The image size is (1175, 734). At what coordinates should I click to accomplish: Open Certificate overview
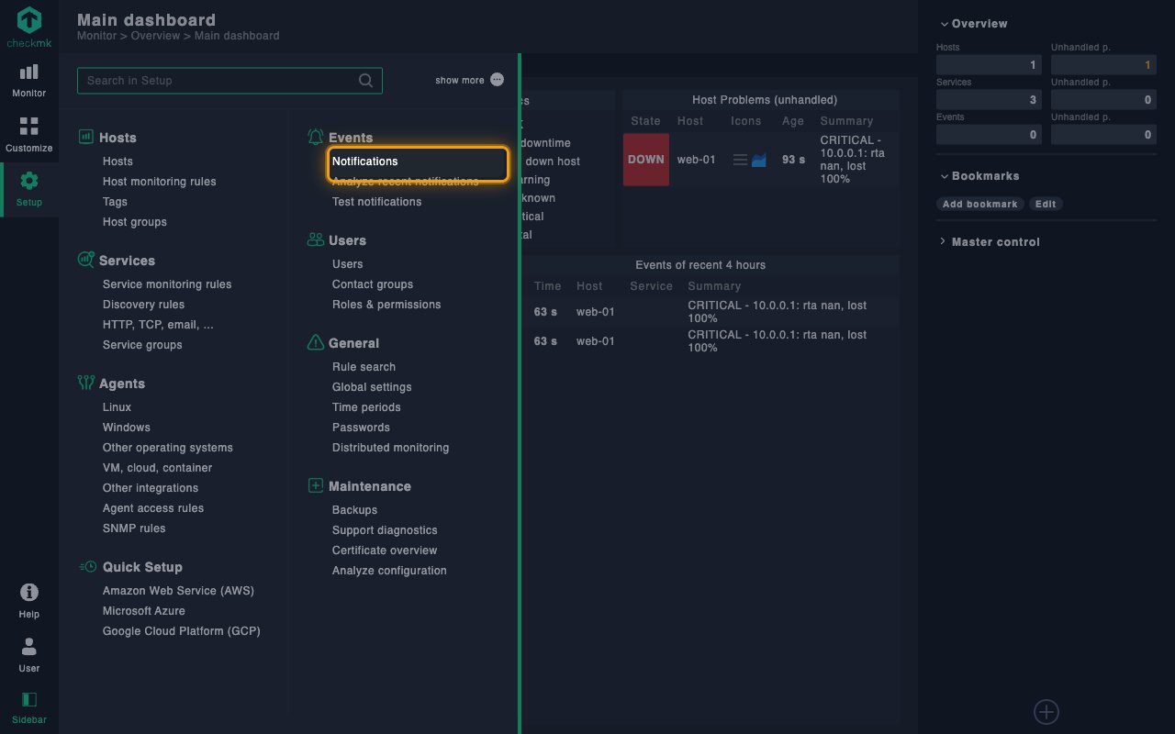click(385, 550)
